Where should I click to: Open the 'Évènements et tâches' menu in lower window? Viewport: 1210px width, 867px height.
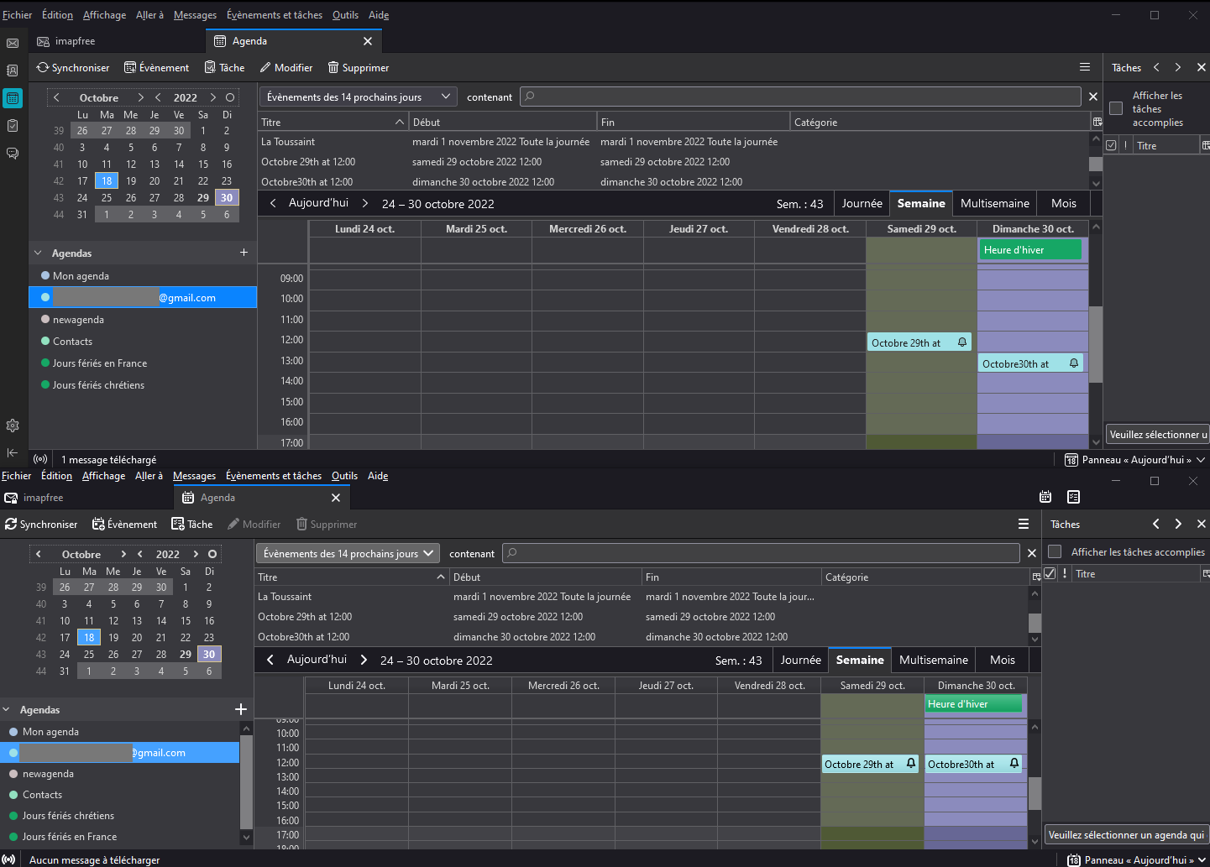tap(274, 476)
